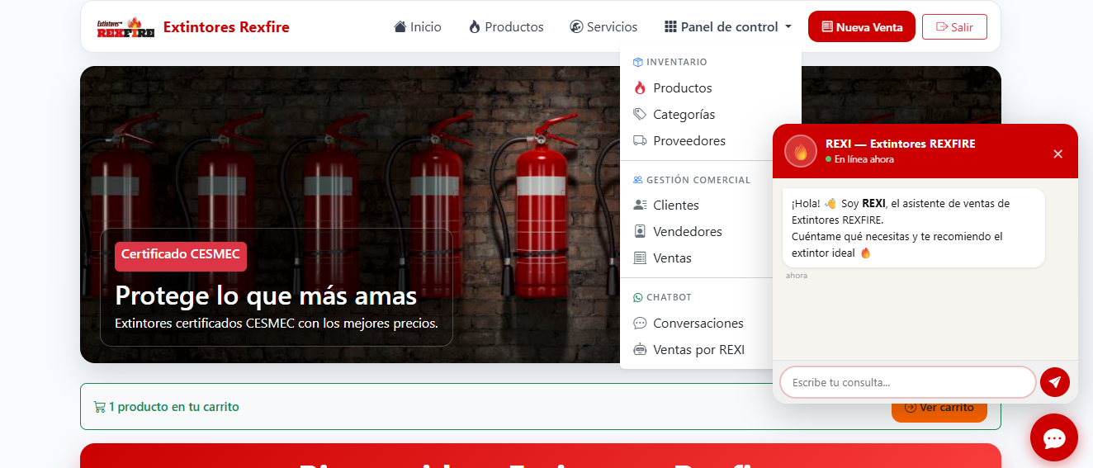Send the chat message with paper plane
Screen dimensions: 1093x468
(1055, 382)
